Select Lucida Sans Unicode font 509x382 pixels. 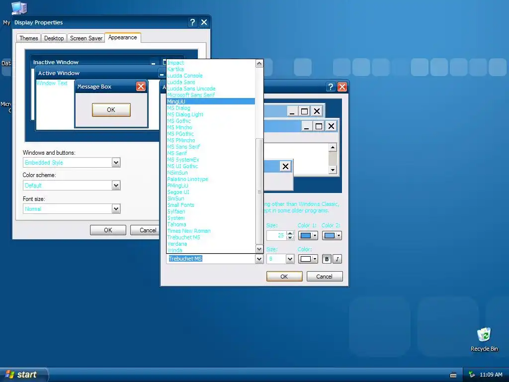(x=211, y=89)
